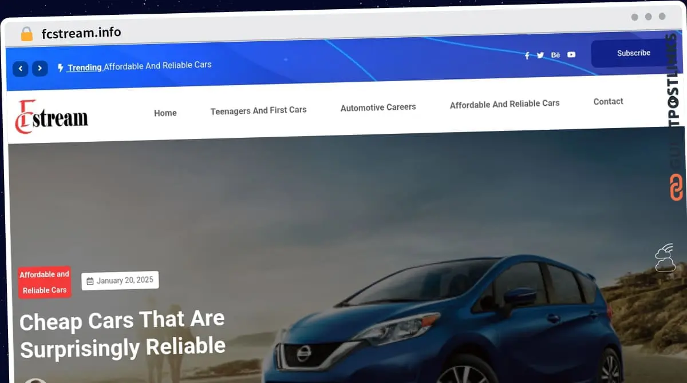This screenshot has height=383, width=687.
Task: Open Automotive Careers menu item
Action: click(x=378, y=107)
